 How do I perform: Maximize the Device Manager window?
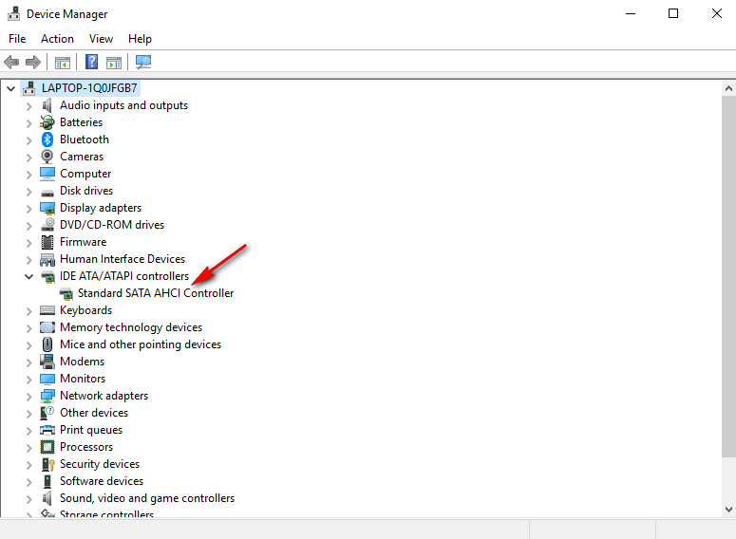(x=673, y=13)
